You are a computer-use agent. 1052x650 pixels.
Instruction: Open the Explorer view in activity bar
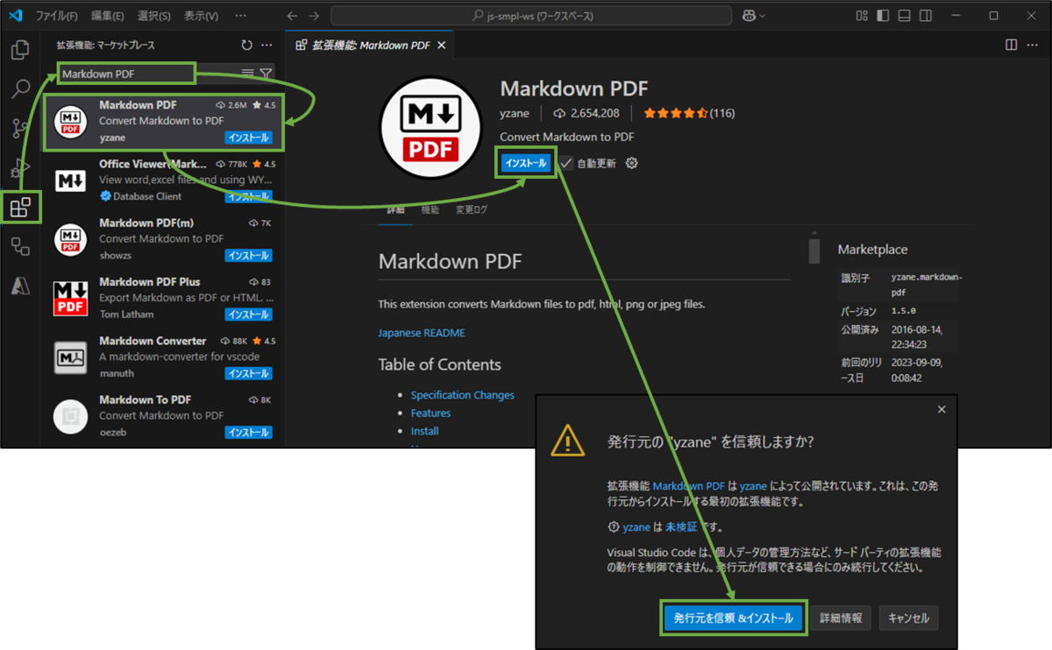tap(20, 49)
